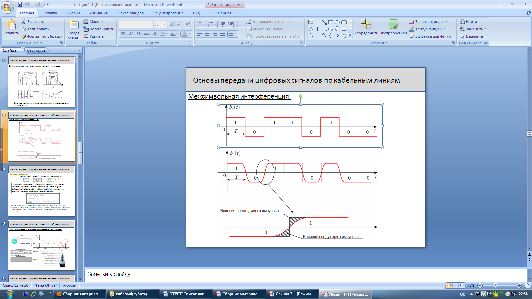Viewport: 532px width, 299px height.
Task: Click Восстановить slide reset button
Action: (99, 29)
